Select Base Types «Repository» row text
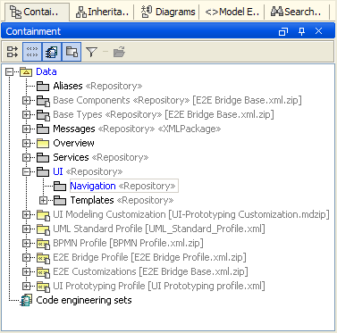This screenshot has width=337, height=333. coord(164,114)
